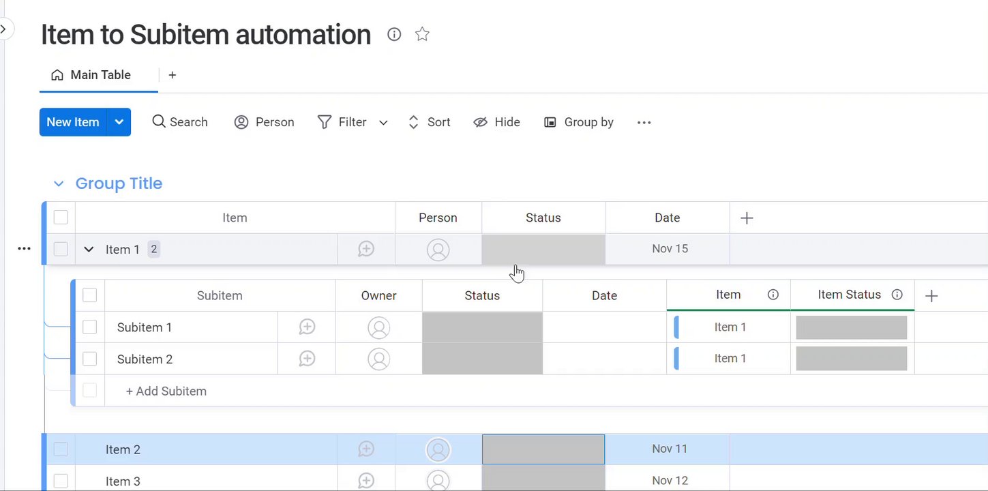
Task: Expand the collapsed left sidebar arrow
Action: [3, 29]
